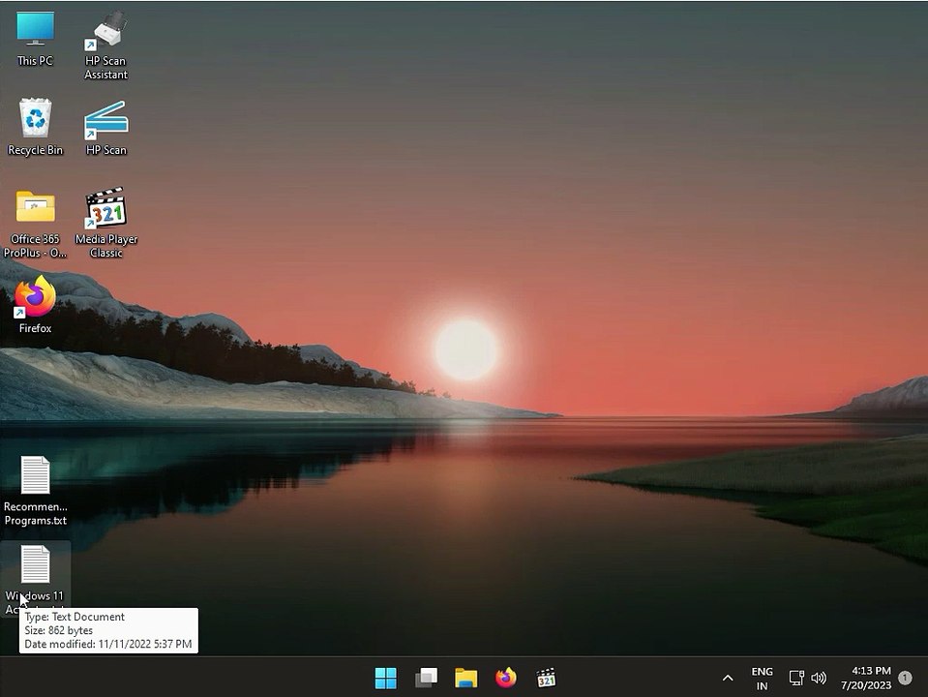The width and height of the screenshot is (928, 697).
Task: Open the clock showing 4:13 PM
Action: coord(866,678)
